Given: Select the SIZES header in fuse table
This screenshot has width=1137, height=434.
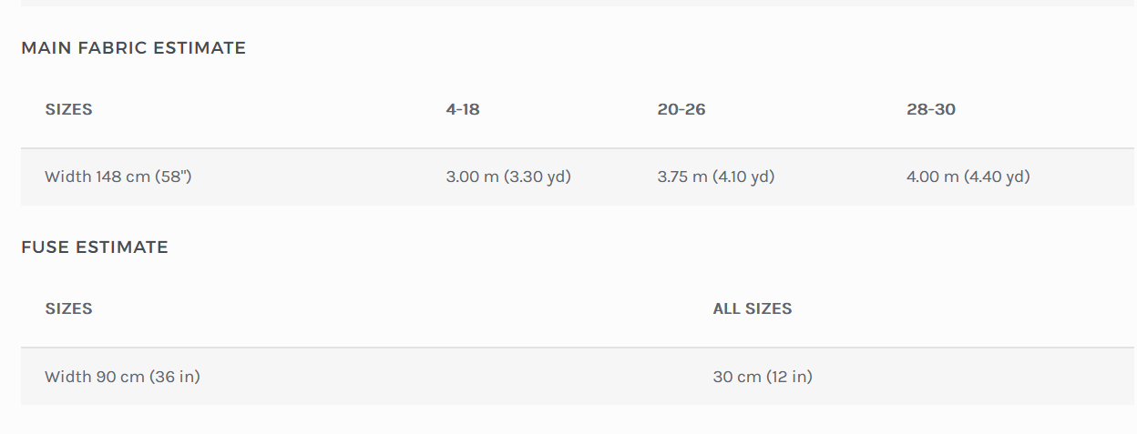Looking at the screenshot, I should (x=68, y=309).
